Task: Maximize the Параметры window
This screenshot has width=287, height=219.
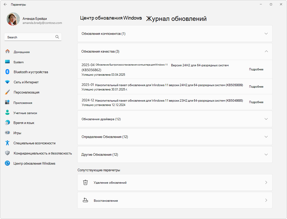Action: point(271,4)
